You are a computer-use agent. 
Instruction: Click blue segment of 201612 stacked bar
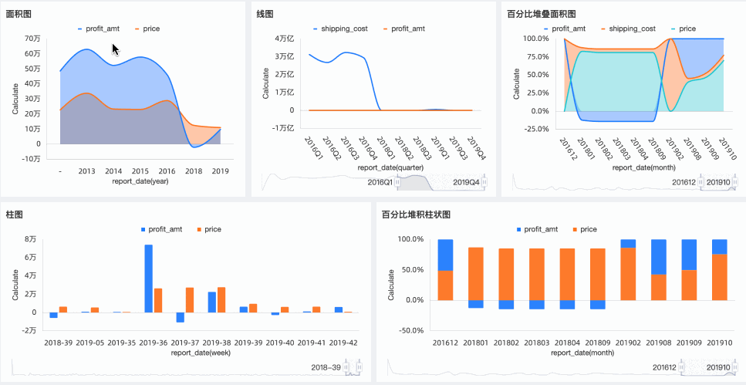click(445, 255)
